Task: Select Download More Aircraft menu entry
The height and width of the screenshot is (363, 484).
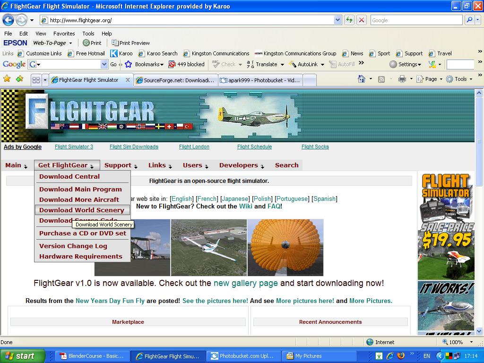Action: click(79, 200)
